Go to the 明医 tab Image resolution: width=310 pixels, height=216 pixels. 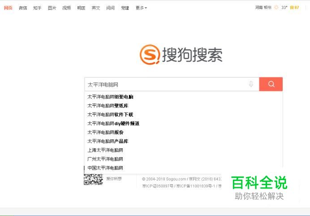coord(81,8)
